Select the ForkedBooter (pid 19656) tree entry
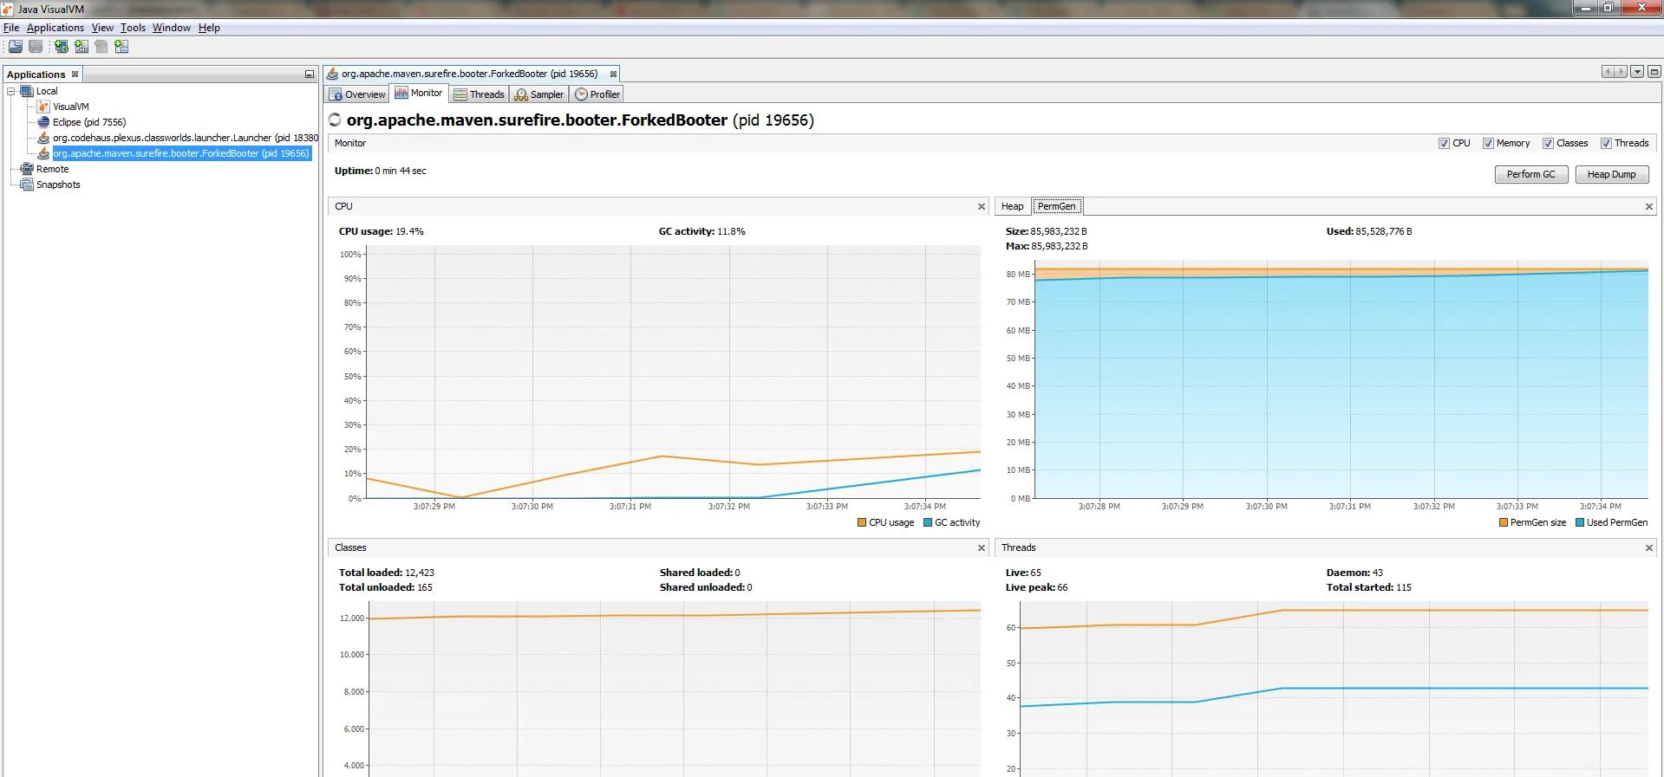Image resolution: width=1664 pixels, height=777 pixels. [x=181, y=154]
